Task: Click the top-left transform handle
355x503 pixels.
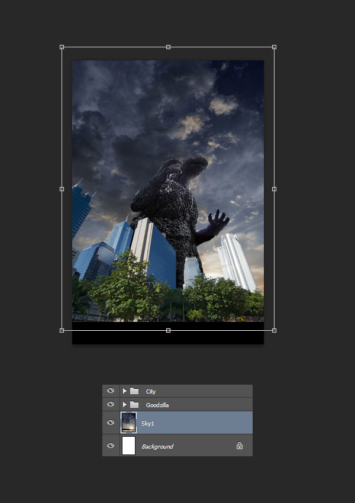Action: (62, 47)
